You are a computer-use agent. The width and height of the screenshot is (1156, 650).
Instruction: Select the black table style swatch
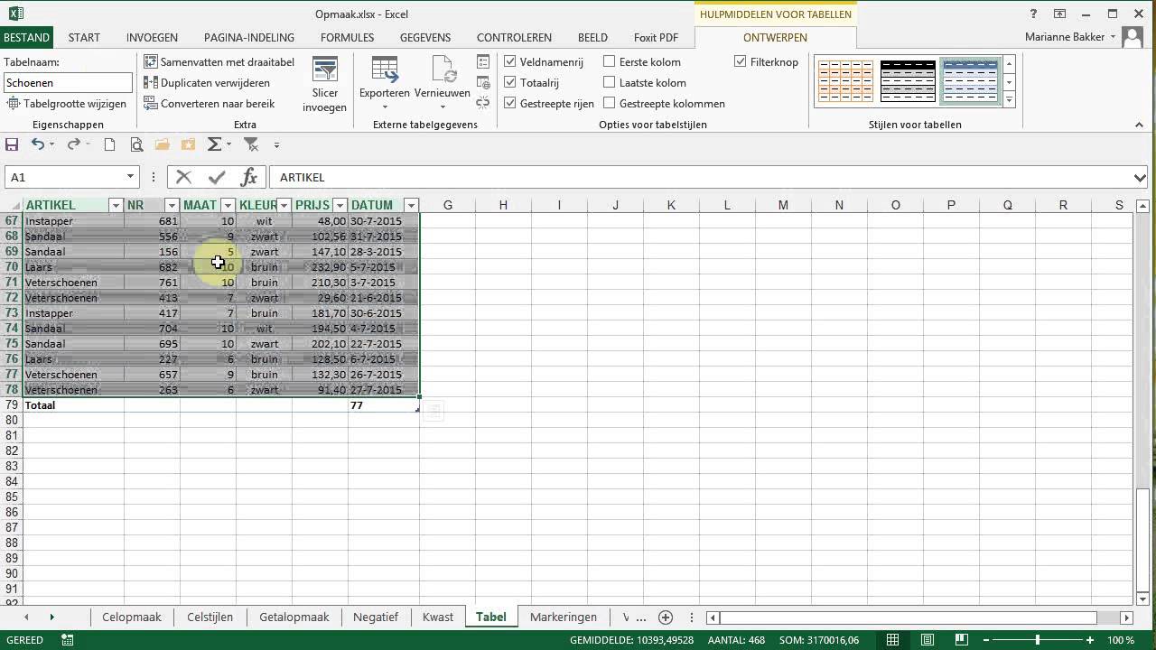[x=908, y=81]
